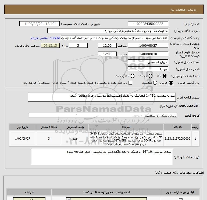
Task: Click the need date cell 1400/08/27
Action: point(22,139)
